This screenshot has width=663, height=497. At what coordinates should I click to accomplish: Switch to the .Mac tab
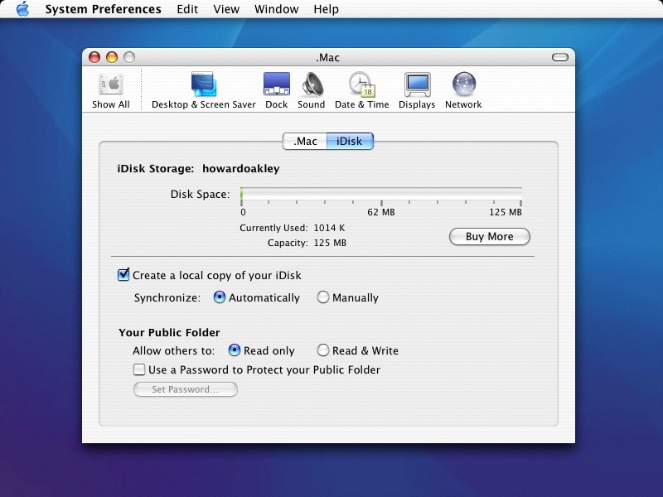point(305,141)
